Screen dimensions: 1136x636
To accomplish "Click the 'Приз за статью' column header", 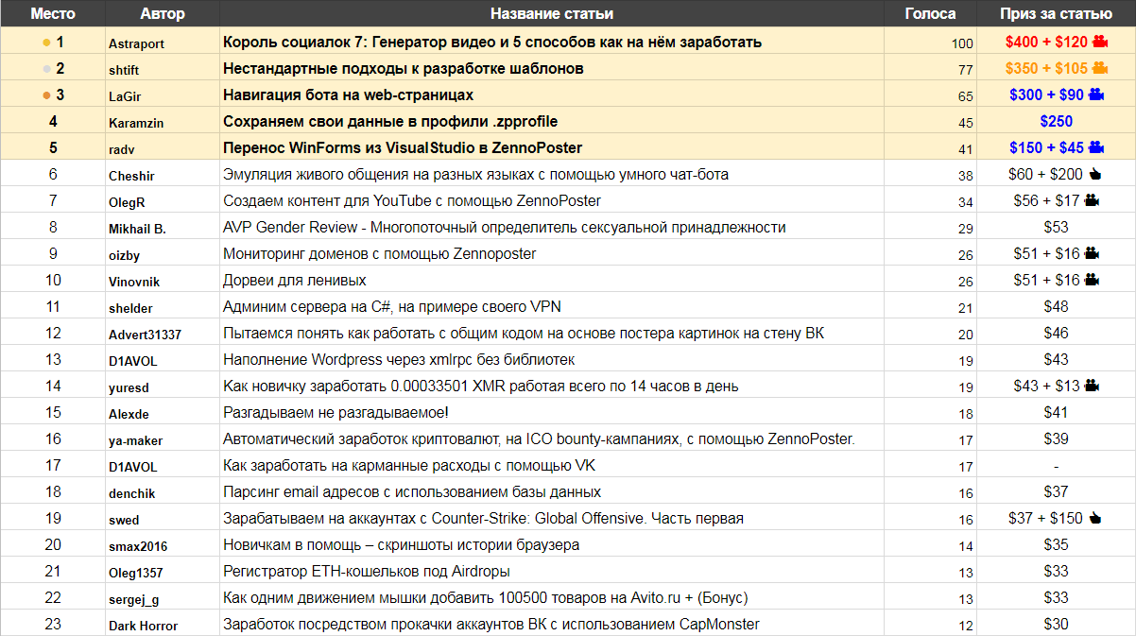I will (1056, 13).
